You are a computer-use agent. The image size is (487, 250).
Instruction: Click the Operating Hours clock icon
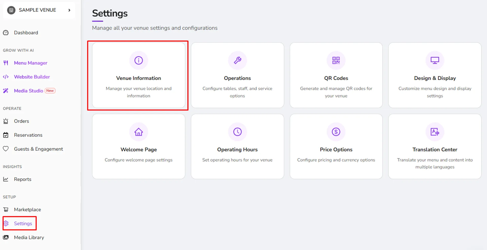[237, 132]
